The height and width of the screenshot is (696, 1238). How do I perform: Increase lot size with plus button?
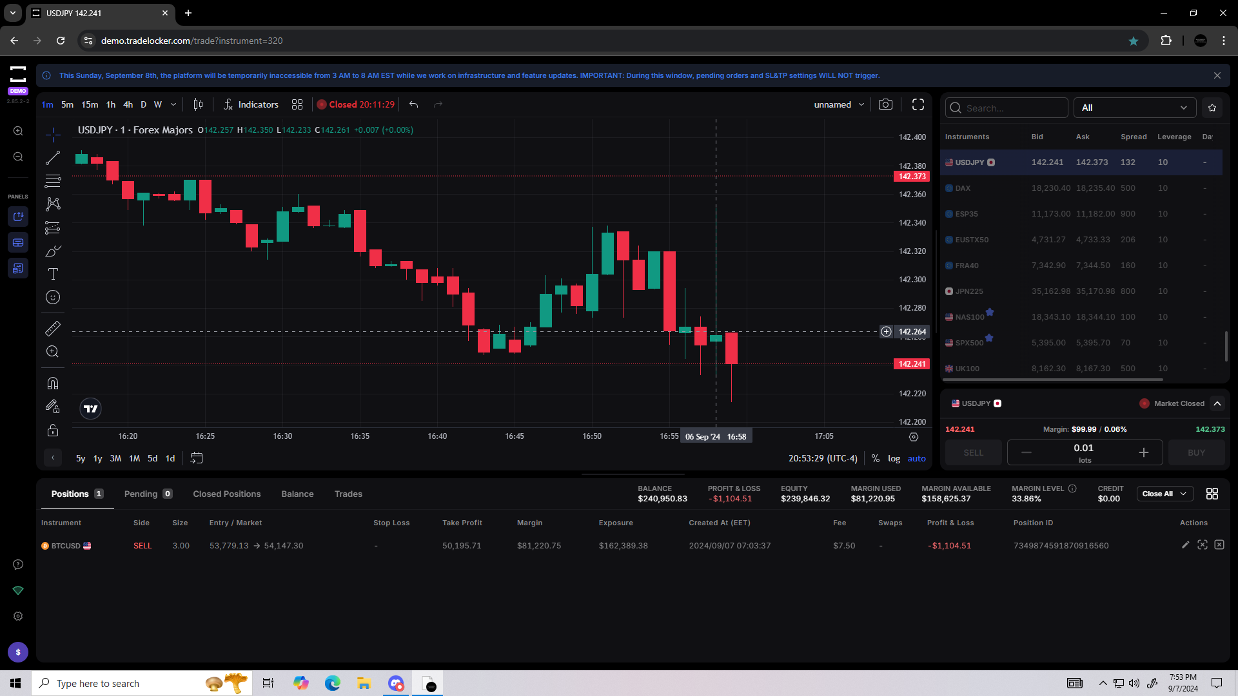[1143, 452]
